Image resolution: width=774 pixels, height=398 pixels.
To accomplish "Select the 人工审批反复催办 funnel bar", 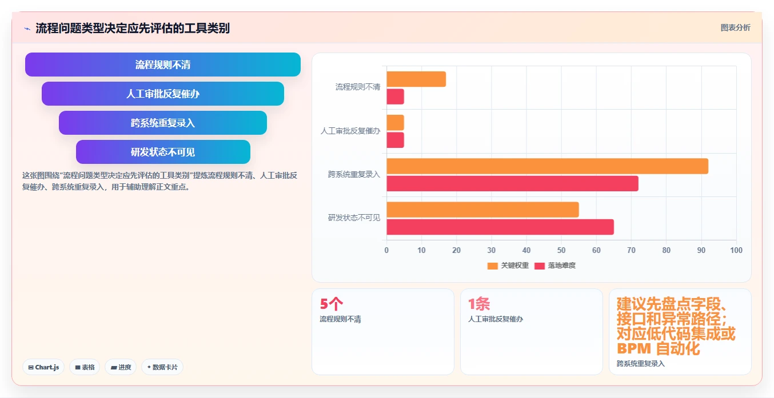I will point(163,94).
